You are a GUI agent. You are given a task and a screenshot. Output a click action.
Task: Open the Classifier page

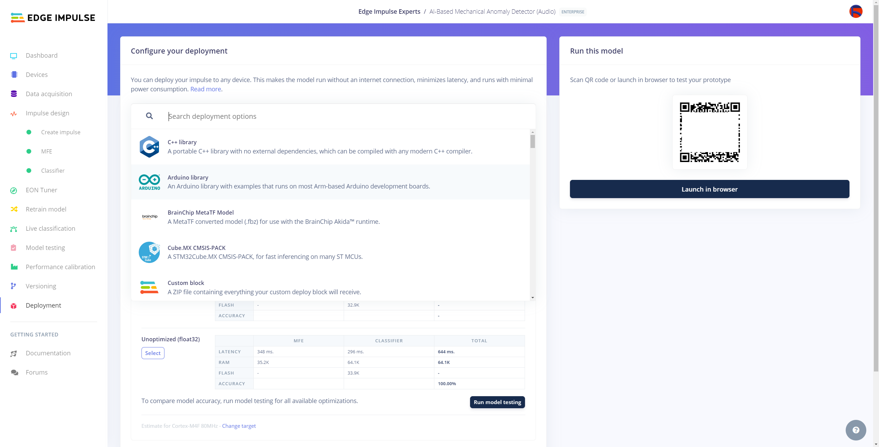(x=53, y=171)
